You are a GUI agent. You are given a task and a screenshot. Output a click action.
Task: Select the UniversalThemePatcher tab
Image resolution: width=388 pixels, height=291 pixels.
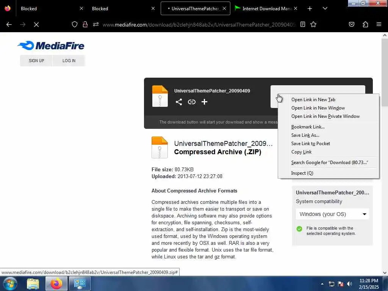click(x=195, y=8)
